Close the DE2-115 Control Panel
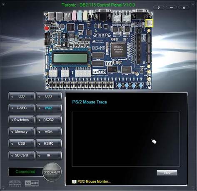The width and height of the screenshot is (197, 191). 184,8
